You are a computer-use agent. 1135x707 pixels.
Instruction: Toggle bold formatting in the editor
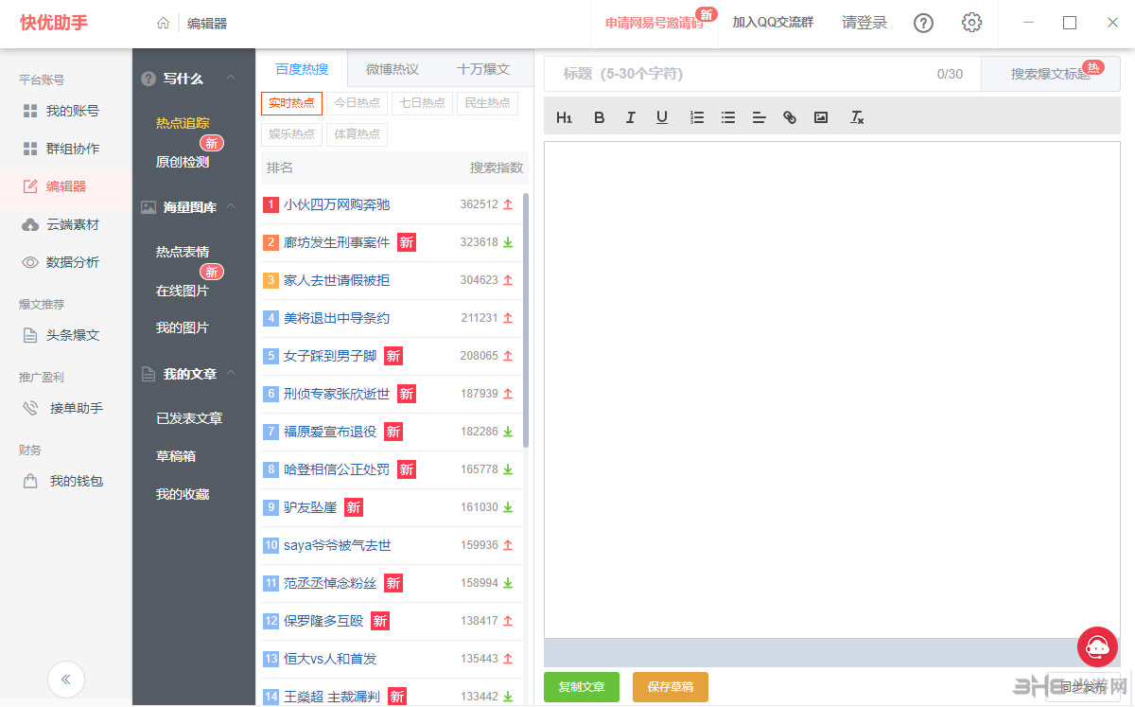click(x=599, y=116)
